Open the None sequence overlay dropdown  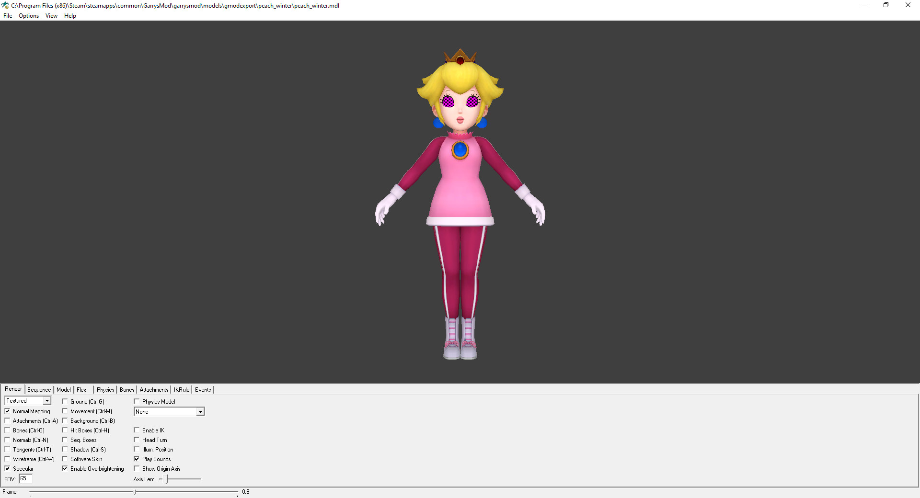200,411
